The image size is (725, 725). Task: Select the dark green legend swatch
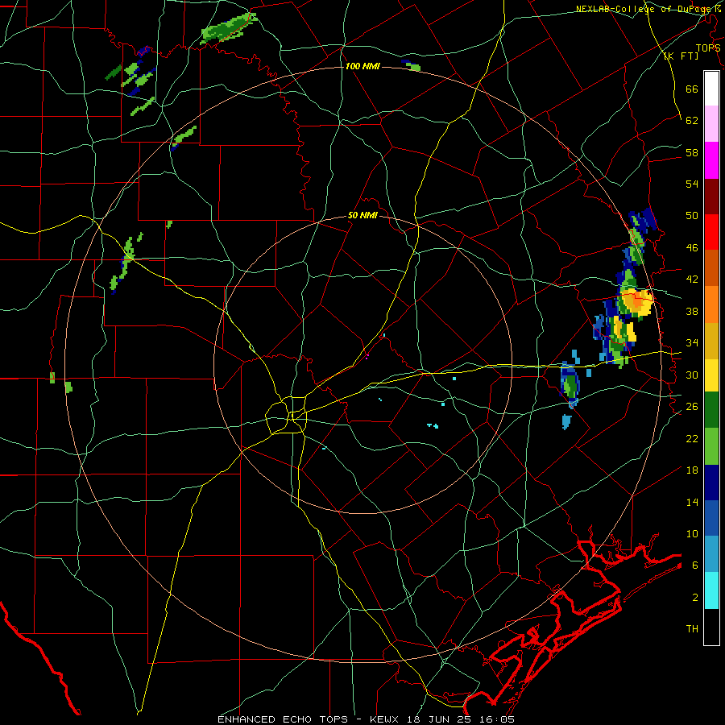point(711,411)
